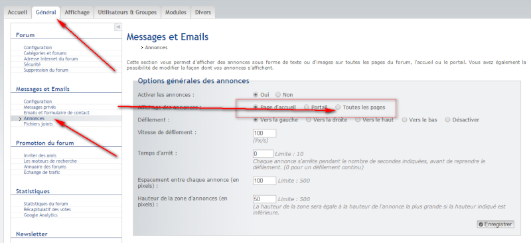Select Annonces in the sidebar
The width and height of the screenshot is (531, 243).
(34, 118)
